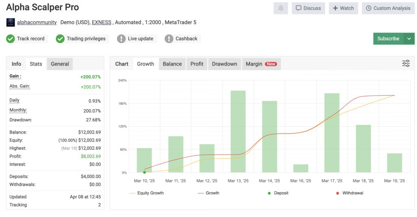The height and width of the screenshot is (217, 417).
Task: Click the Live update warning icon
Action: (121, 39)
